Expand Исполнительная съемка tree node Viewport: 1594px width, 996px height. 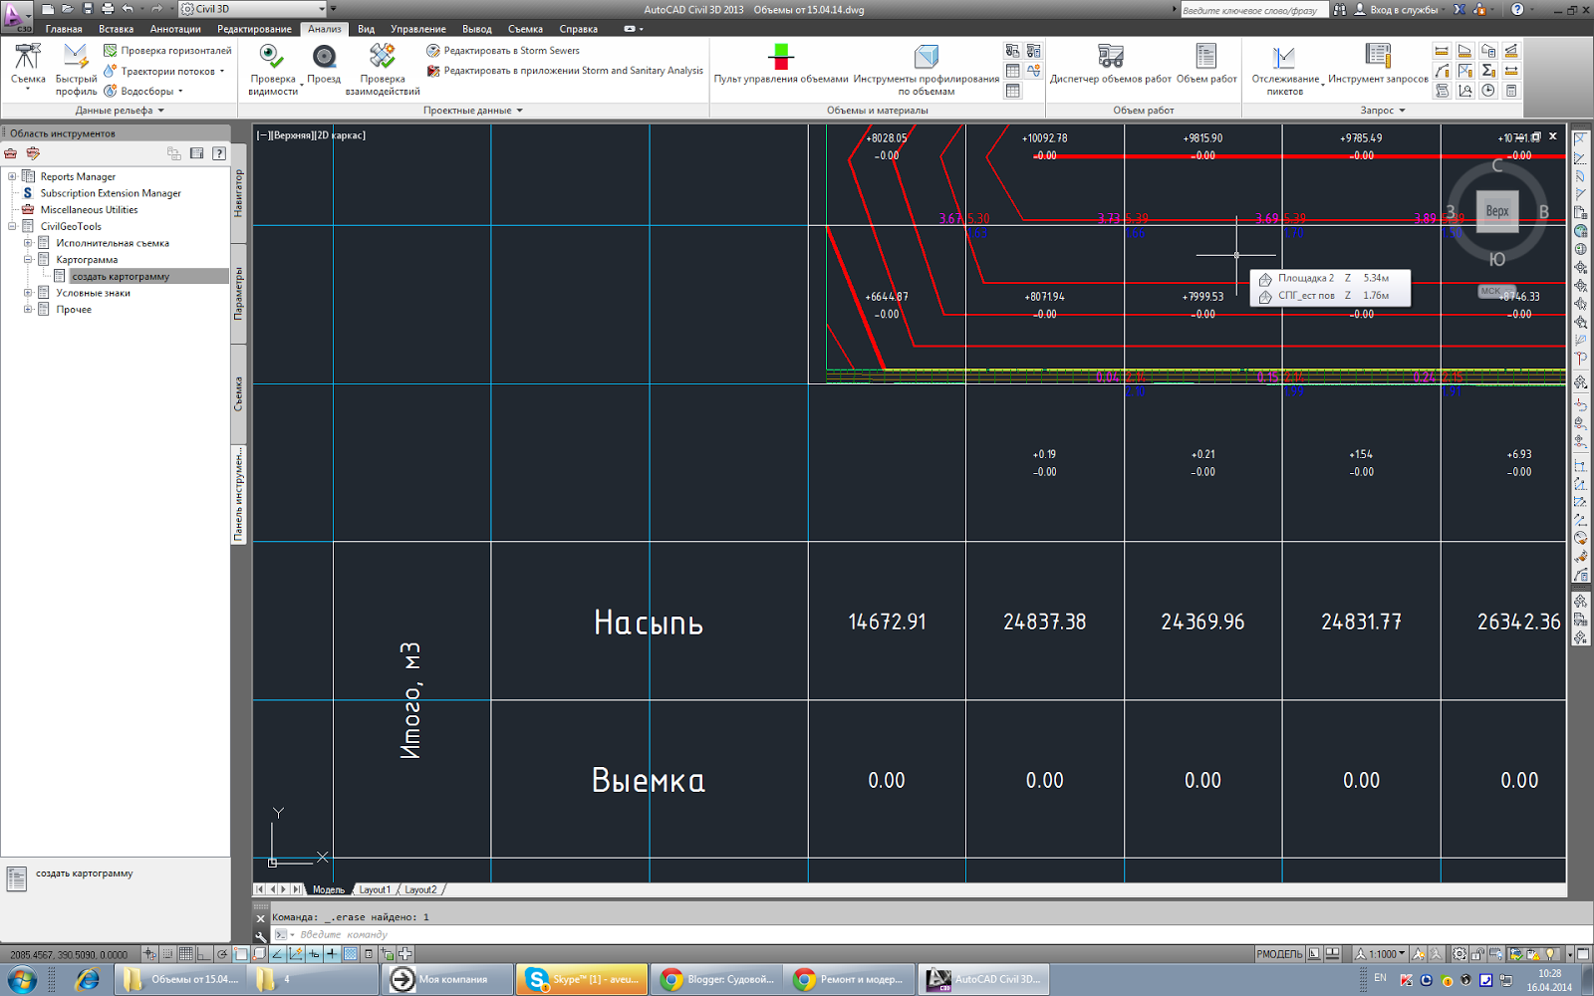click(x=28, y=243)
